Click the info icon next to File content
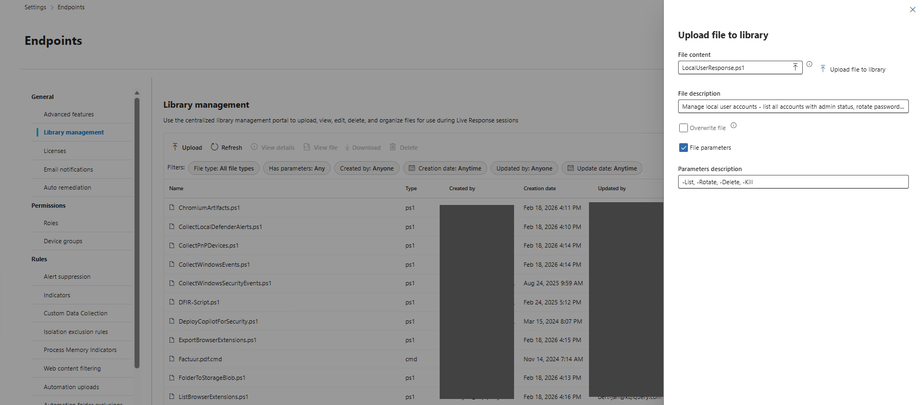Image resolution: width=922 pixels, height=405 pixels. [809, 64]
